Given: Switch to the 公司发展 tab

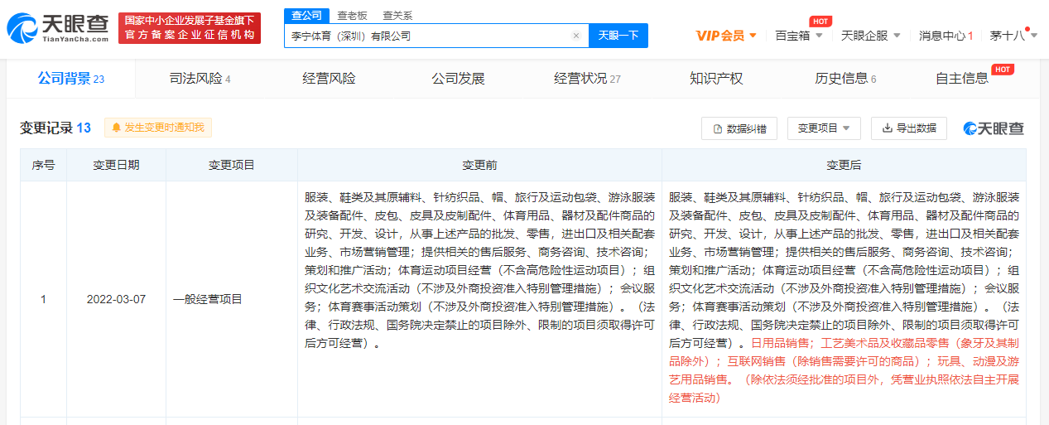Looking at the screenshot, I should [x=458, y=79].
